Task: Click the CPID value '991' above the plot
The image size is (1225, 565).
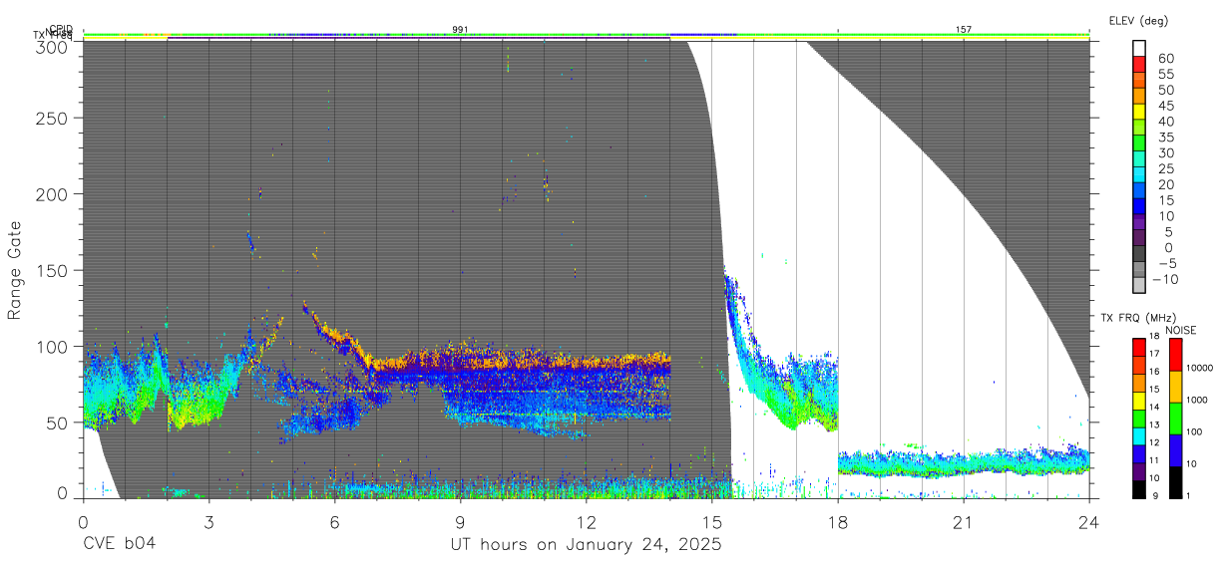Action: [460, 30]
